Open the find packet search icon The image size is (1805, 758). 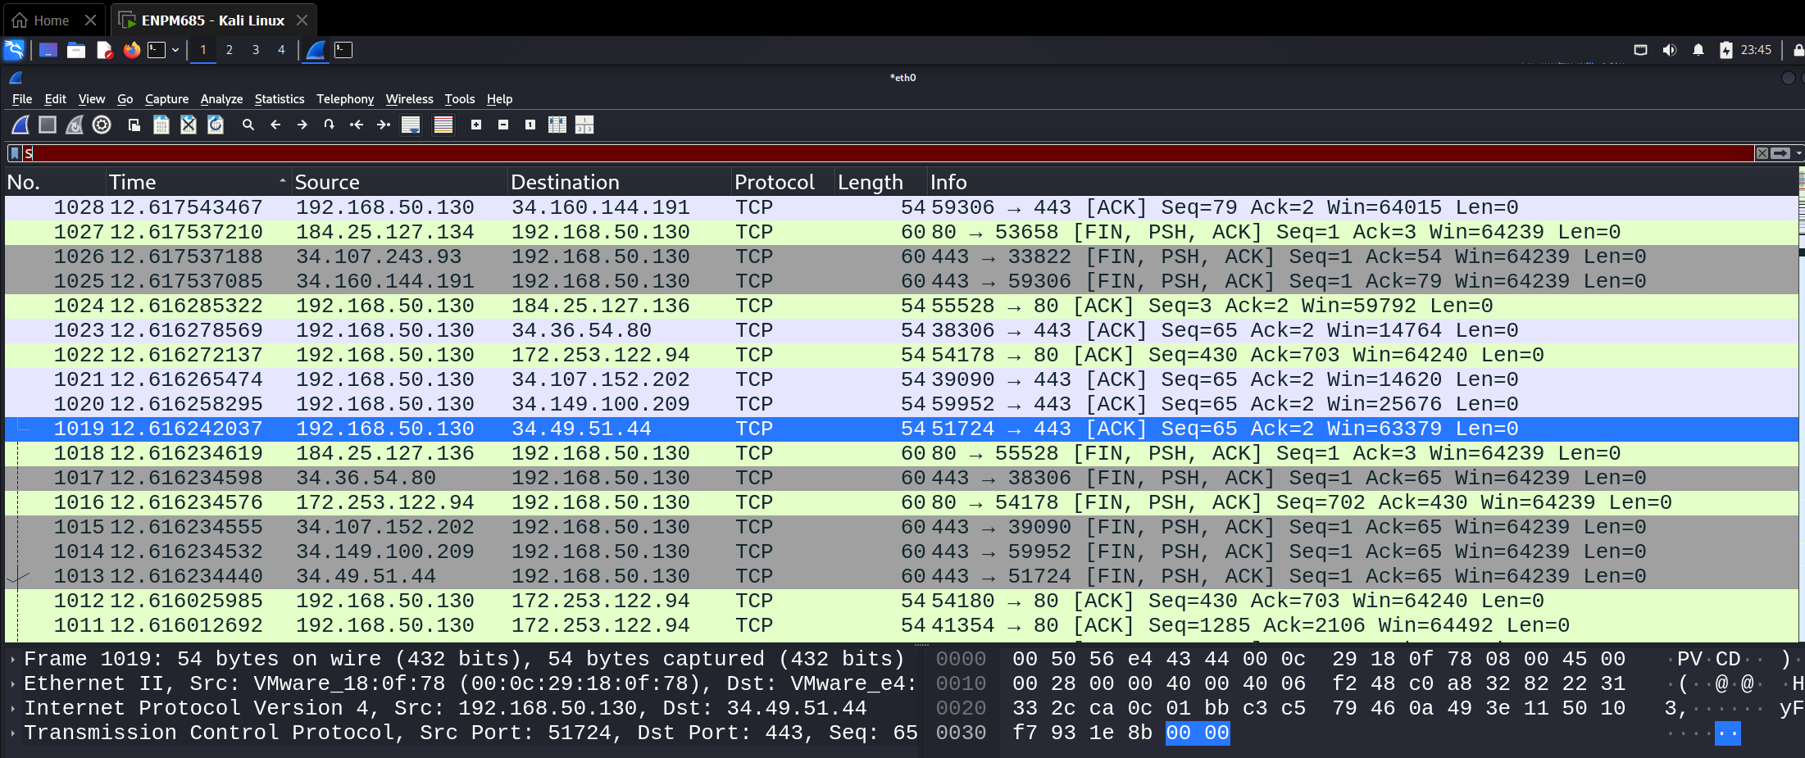click(x=248, y=125)
